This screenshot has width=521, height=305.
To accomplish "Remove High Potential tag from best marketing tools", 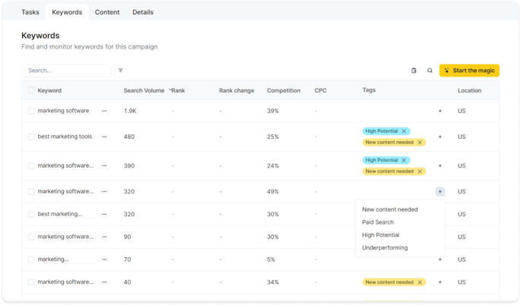I will tap(404, 131).
